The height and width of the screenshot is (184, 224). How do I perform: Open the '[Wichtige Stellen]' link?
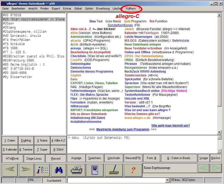tap(174, 91)
